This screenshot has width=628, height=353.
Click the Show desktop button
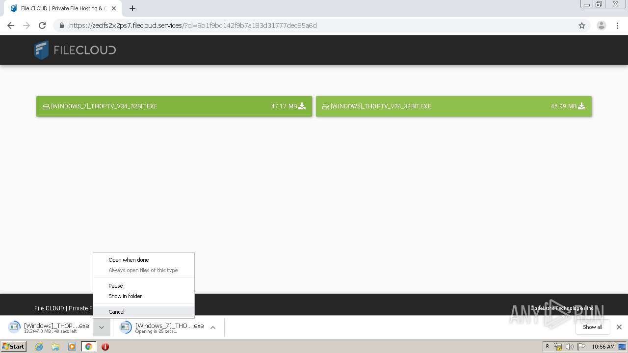click(622, 347)
